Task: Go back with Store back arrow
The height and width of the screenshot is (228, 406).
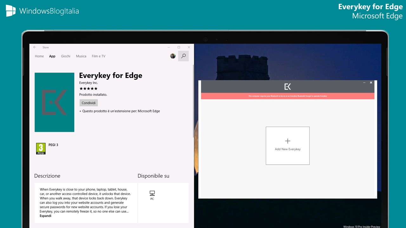Action: pyautogui.click(x=35, y=47)
